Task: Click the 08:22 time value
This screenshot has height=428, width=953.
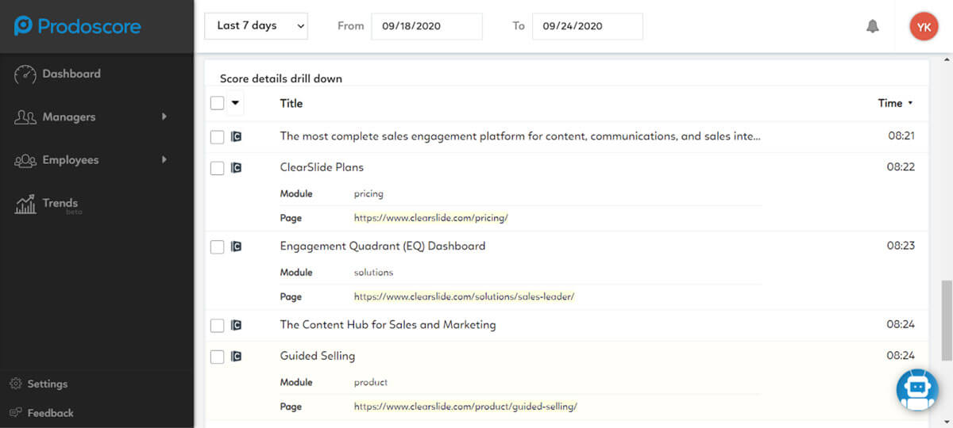Action: click(x=901, y=167)
